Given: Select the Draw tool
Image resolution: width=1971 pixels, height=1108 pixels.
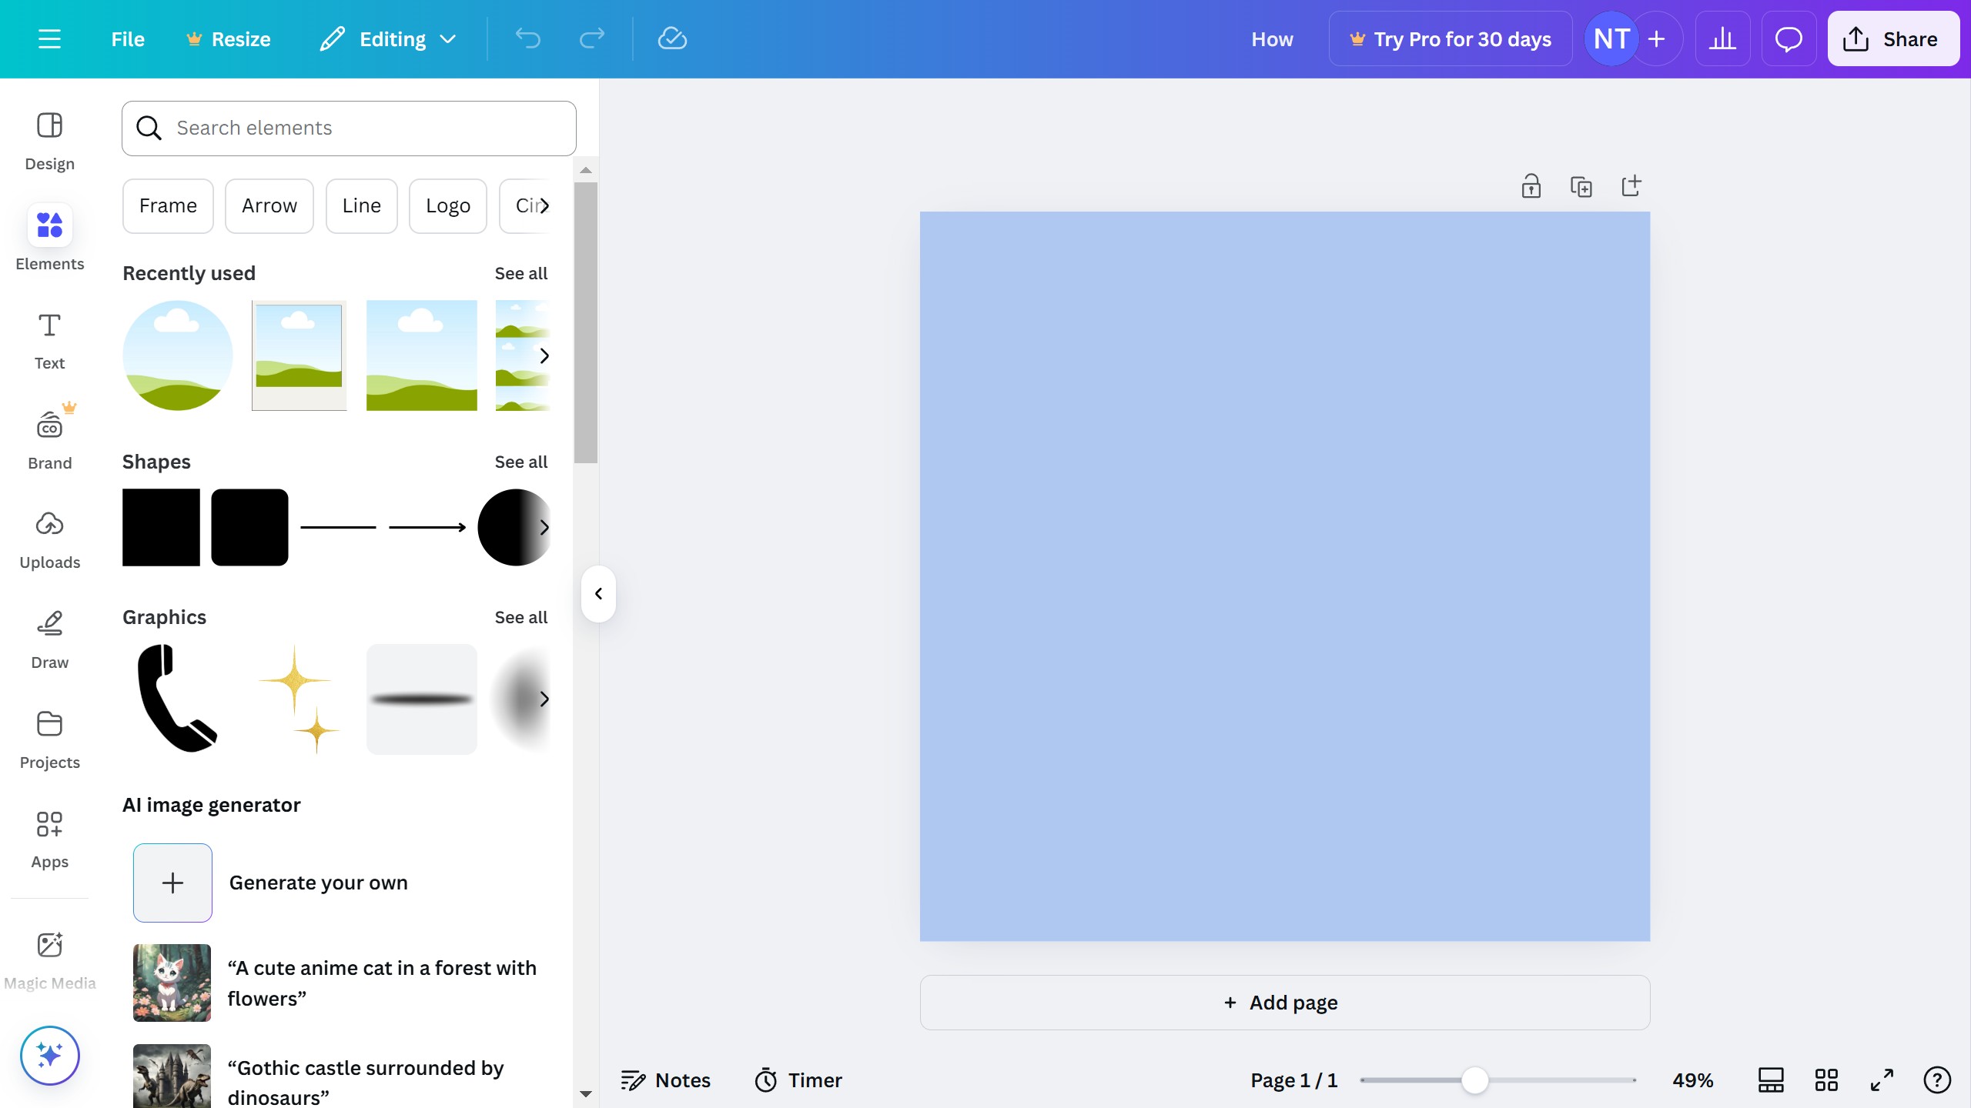Looking at the screenshot, I should 49,639.
